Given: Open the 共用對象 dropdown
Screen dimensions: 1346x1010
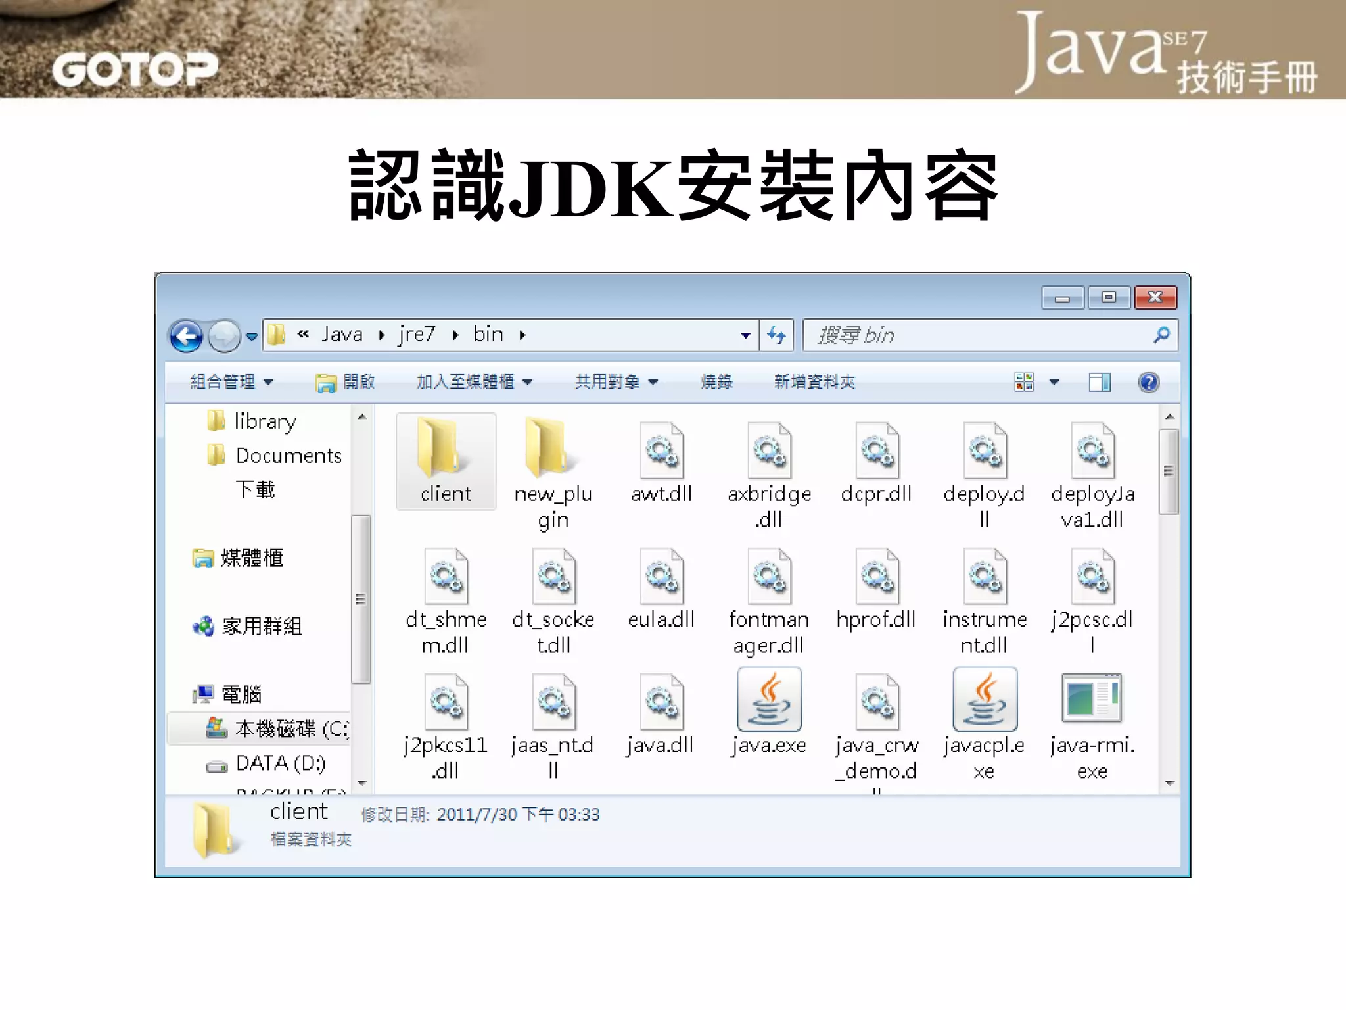Looking at the screenshot, I should click(616, 382).
